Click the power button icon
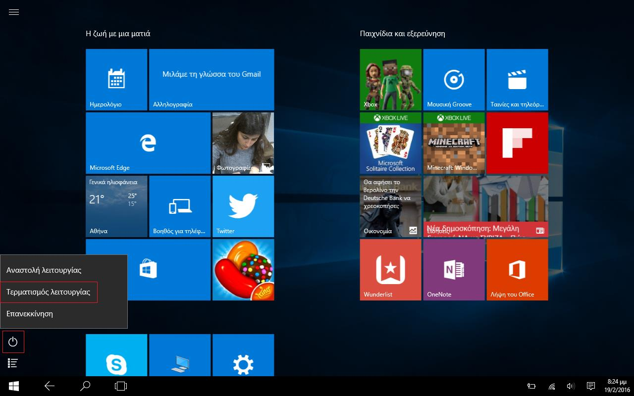 point(13,342)
